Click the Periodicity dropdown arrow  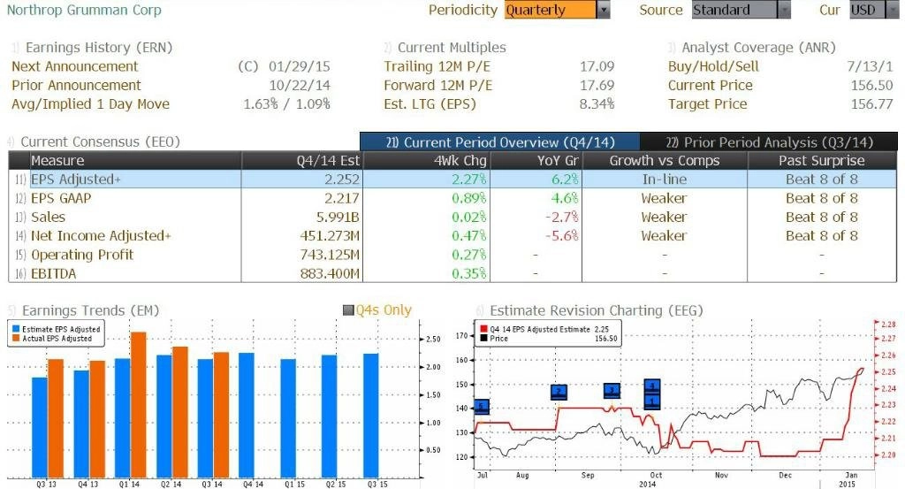(603, 10)
